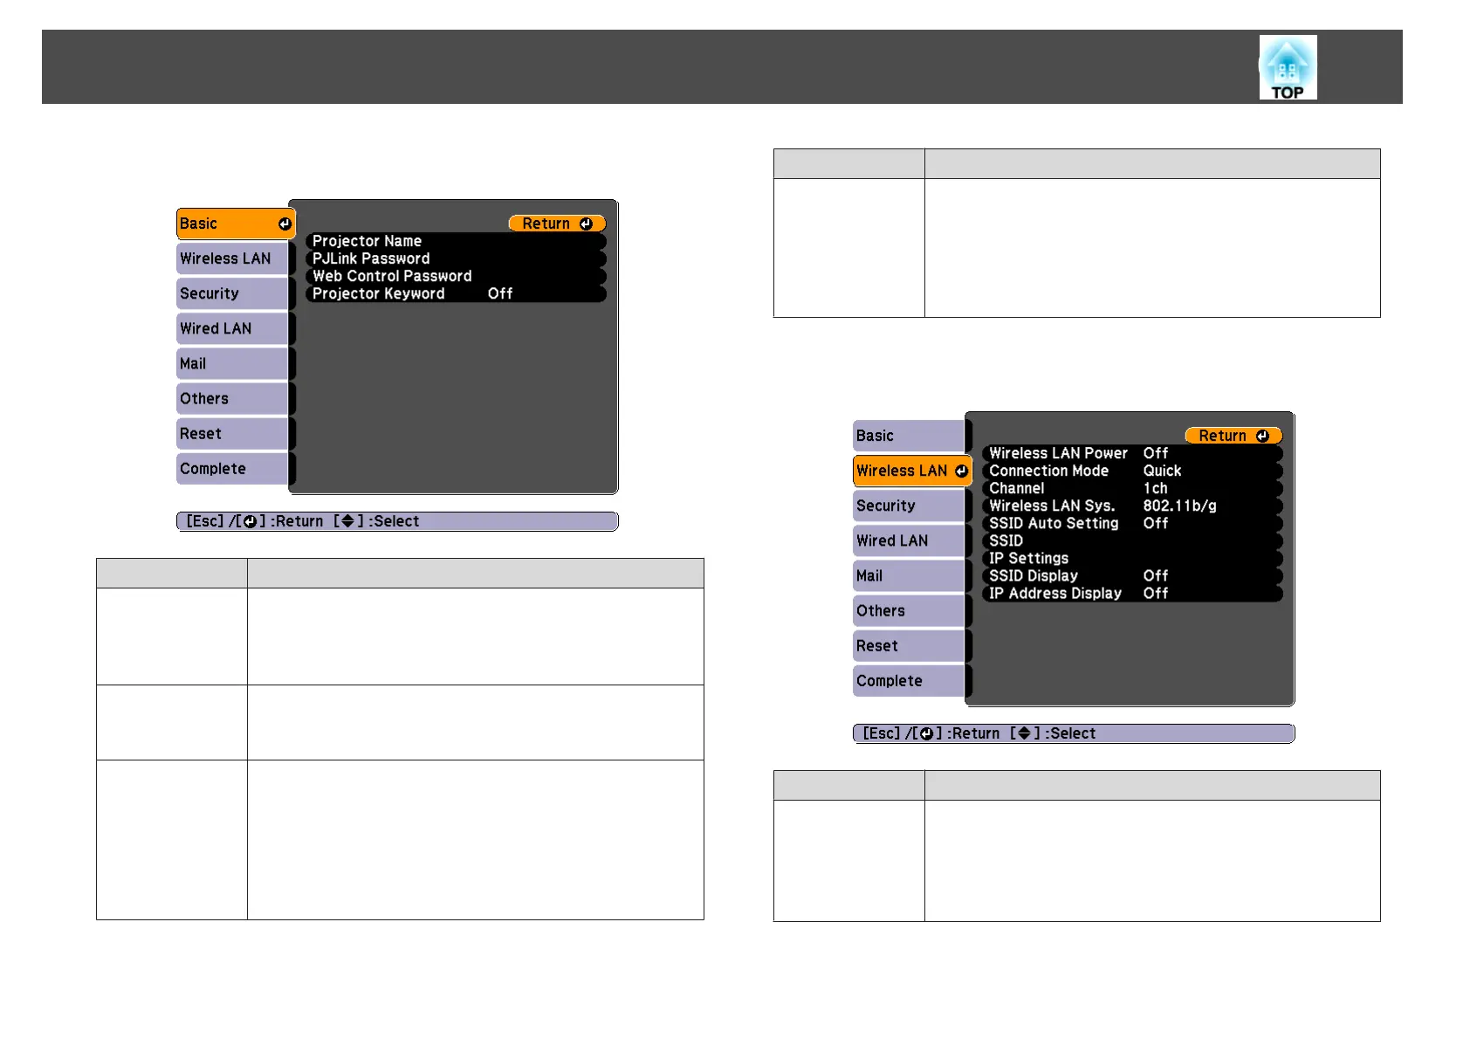Select IP Address Display Off row
This screenshot has height=1039, width=1470.
pos(1132,593)
